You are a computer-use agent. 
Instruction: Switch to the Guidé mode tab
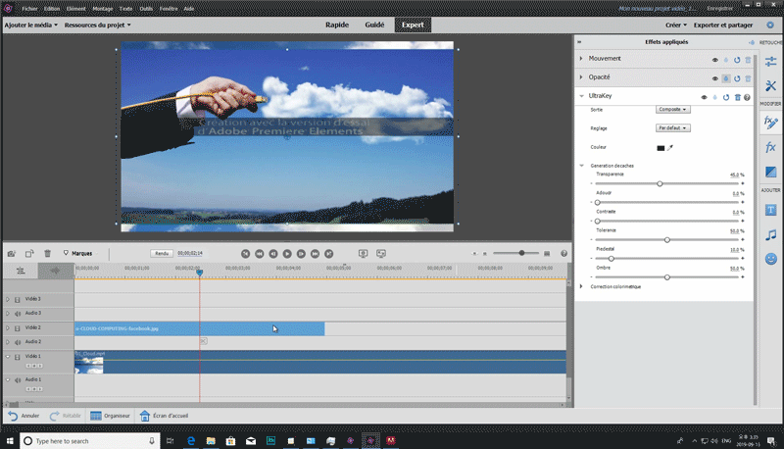(374, 25)
